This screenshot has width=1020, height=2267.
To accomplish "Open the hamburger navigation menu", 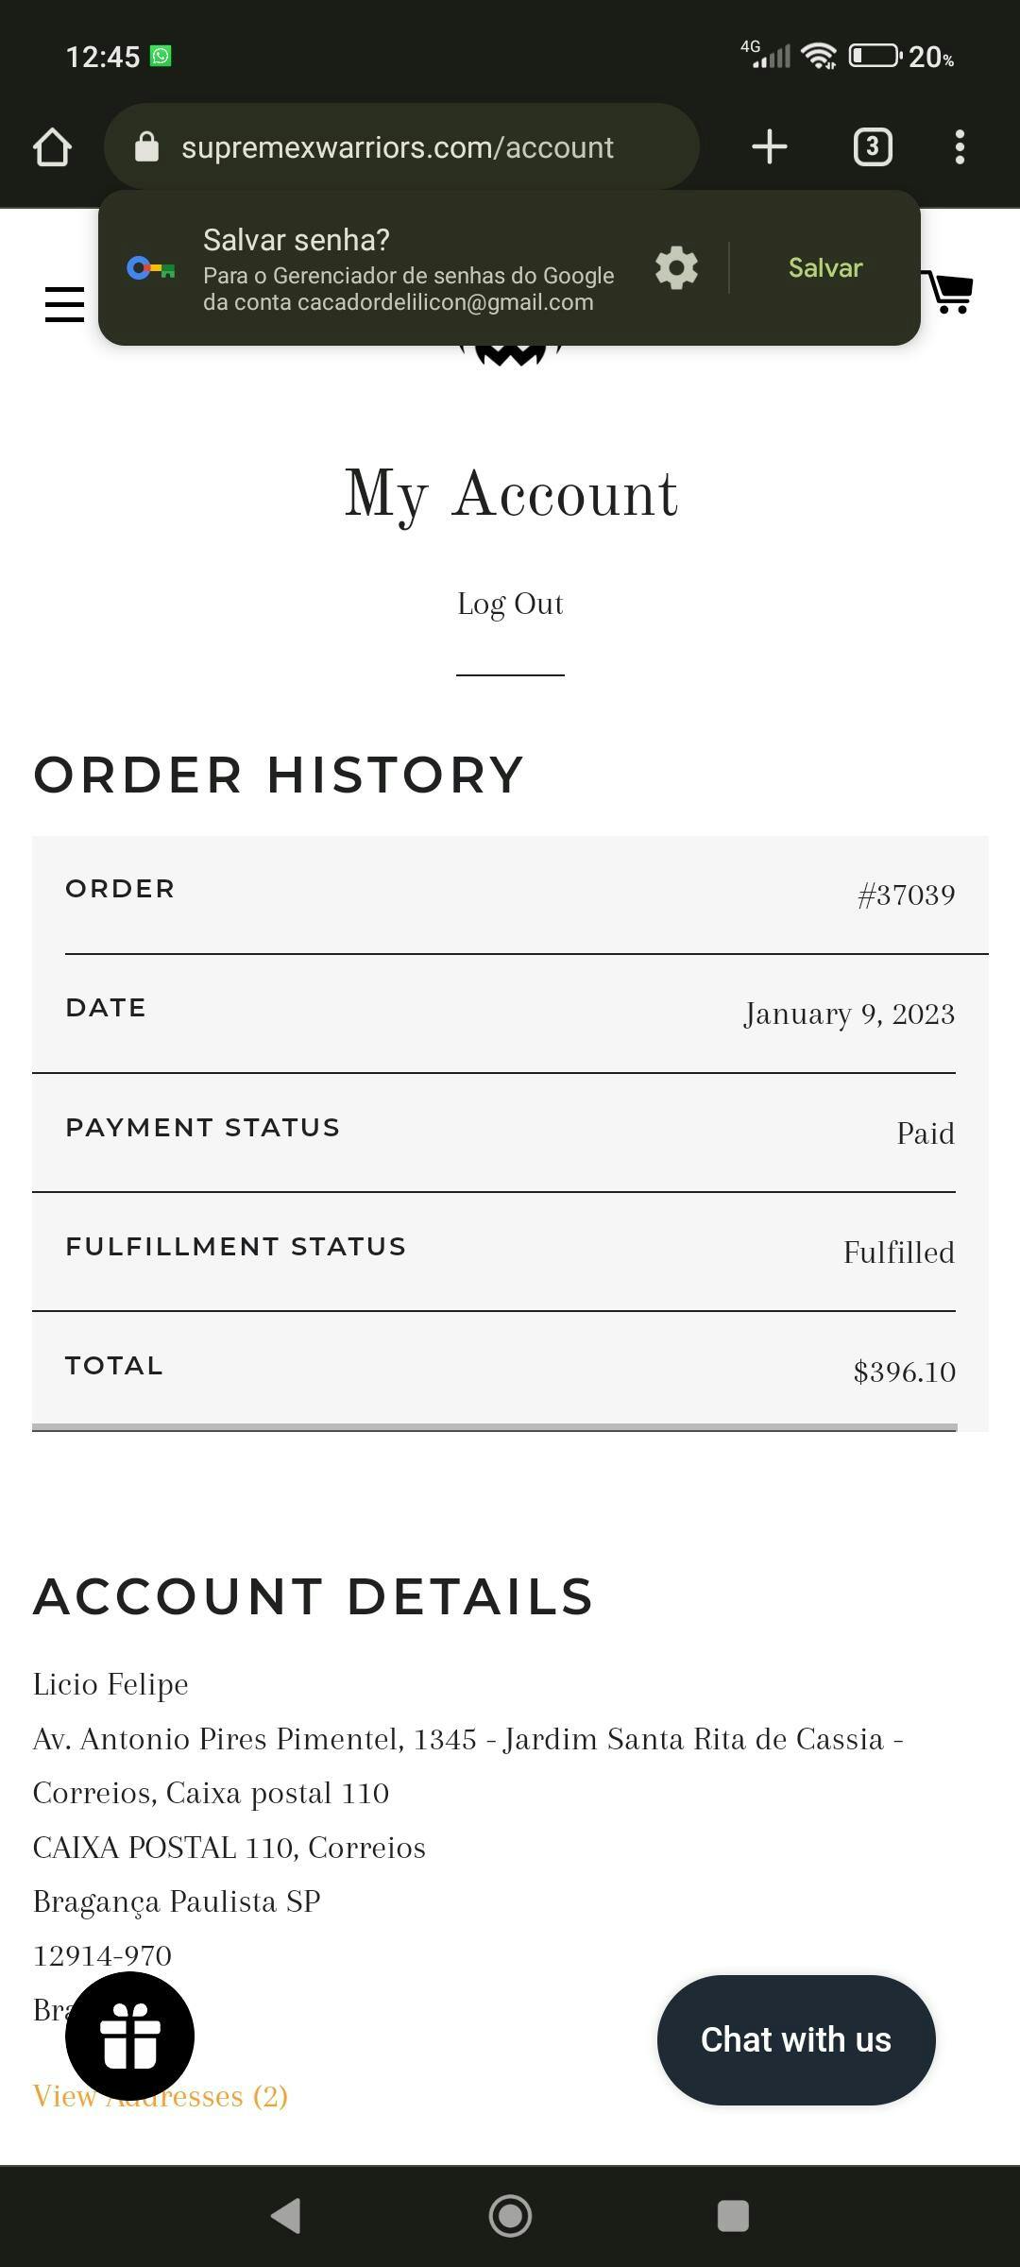I will point(64,304).
